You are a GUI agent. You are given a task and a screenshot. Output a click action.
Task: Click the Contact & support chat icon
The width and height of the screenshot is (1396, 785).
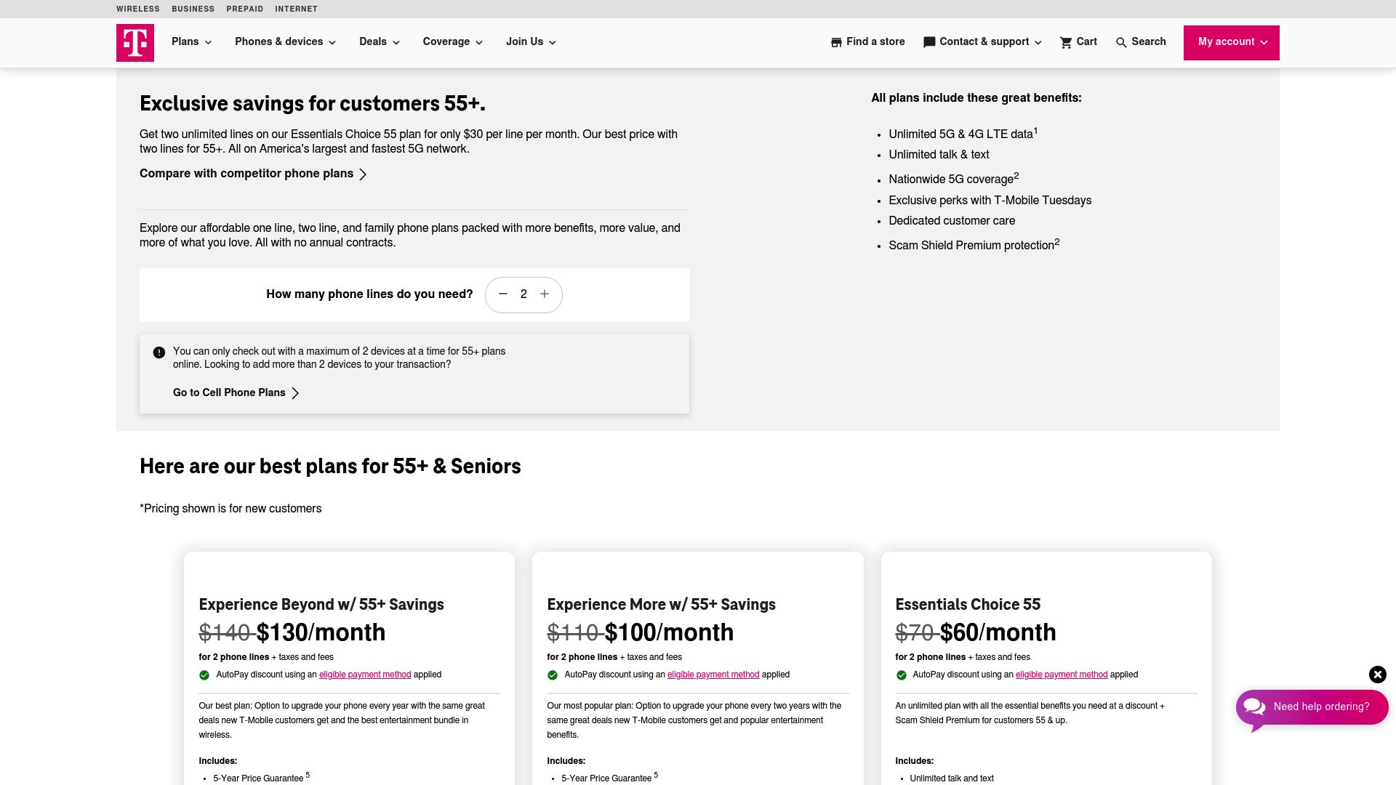coord(929,42)
